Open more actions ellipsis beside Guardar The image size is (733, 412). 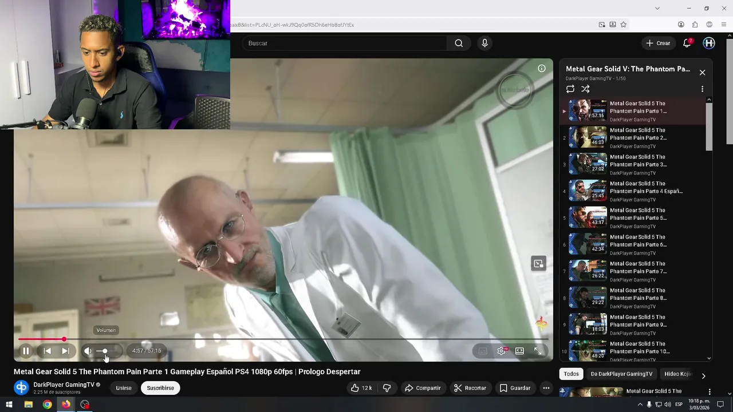546,388
